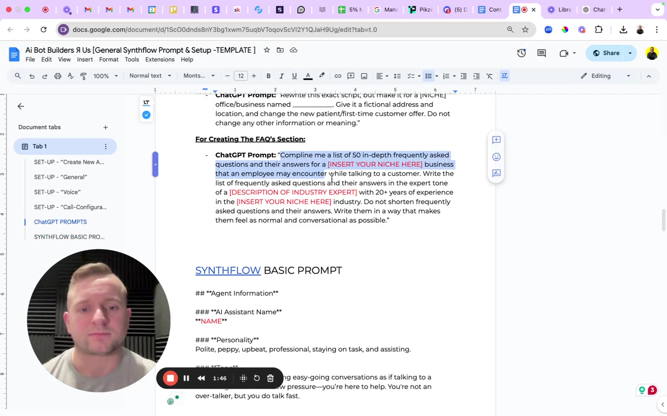This screenshot has width=667, height=416.
Task: Toggle checklist formatting
Action: 411,76
